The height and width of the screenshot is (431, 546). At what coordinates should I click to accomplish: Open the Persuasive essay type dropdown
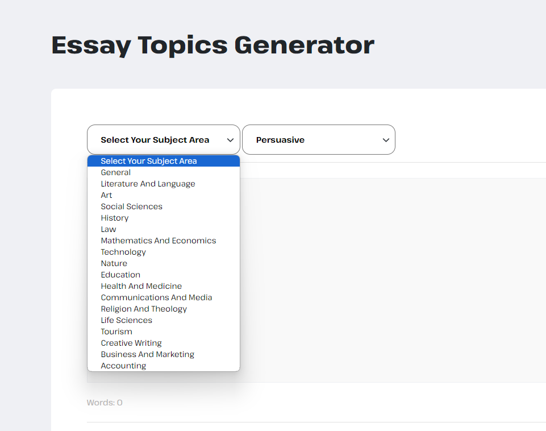(x=319, y=140)
